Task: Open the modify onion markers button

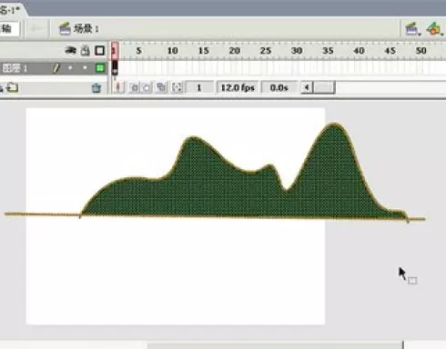Action: click(x=177, y=88)
